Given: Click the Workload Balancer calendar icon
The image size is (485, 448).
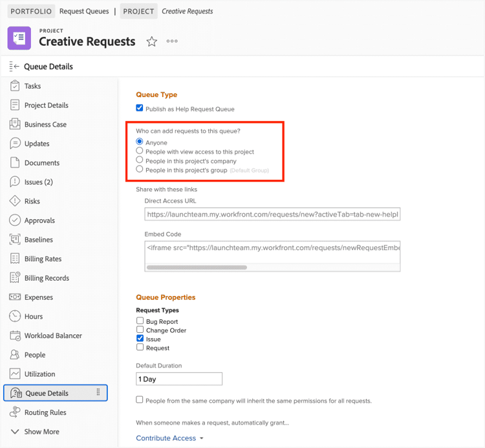Looking at the screenshot, I should point(14,336).
